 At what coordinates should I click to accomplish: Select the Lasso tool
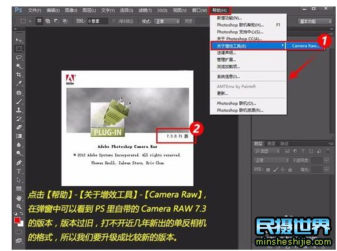pyautogui.click(x=19, y=57)
